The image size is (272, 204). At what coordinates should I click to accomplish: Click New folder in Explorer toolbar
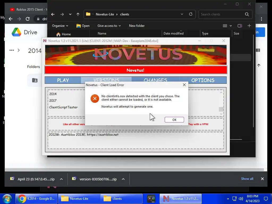137,26
